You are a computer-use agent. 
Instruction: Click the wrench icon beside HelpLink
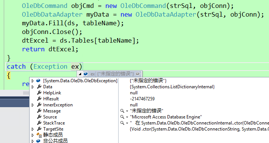pyautogui.click(x=39, y=93)
